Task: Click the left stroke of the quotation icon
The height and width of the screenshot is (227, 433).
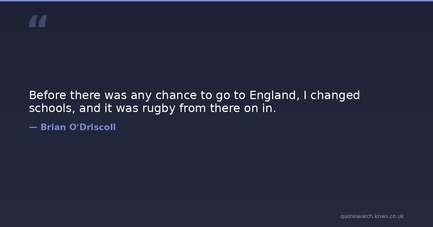Action: click(x=33, y=21)
